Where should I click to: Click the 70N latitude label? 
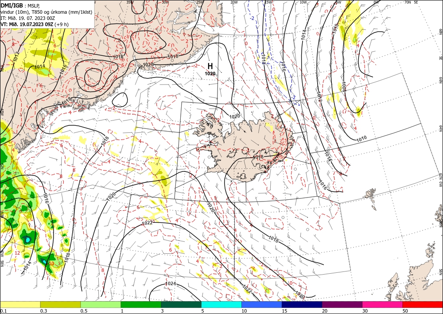(x=408, y=2)
